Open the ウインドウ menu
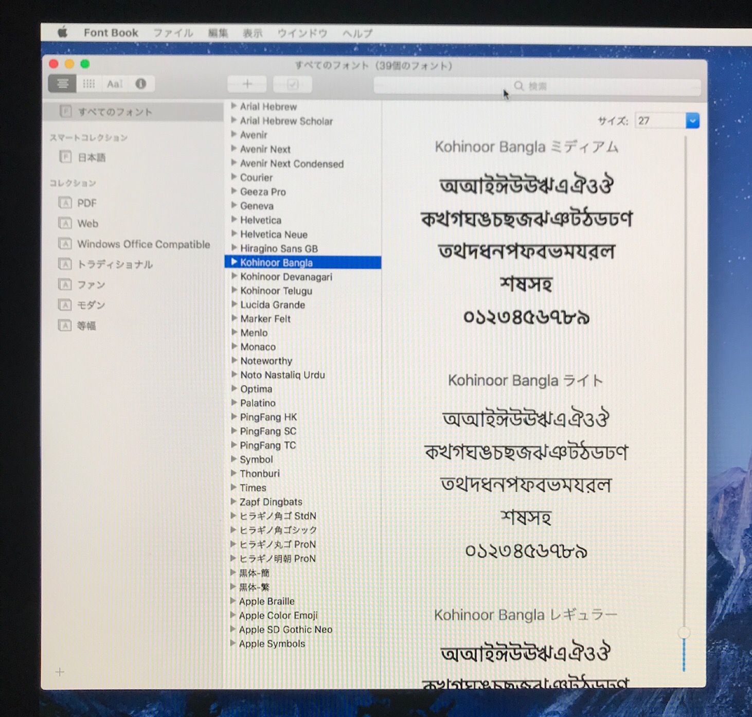This screenshot has width=752, height=717. pos(302,33)
